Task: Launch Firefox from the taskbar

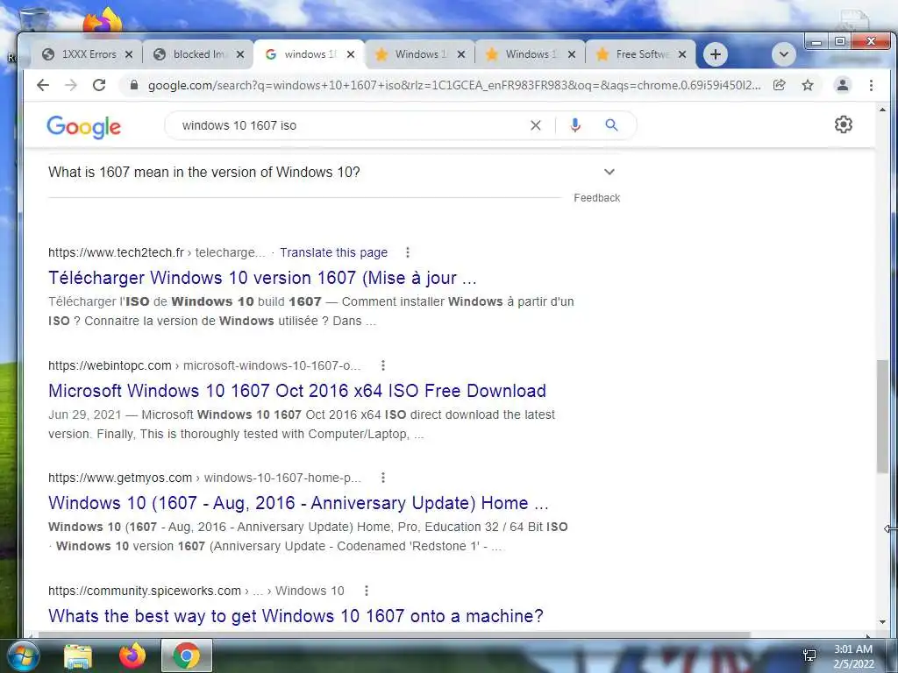Action: click(132, 655)
